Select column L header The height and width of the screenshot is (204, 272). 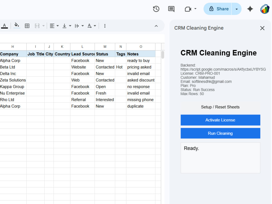coord(82,47)
